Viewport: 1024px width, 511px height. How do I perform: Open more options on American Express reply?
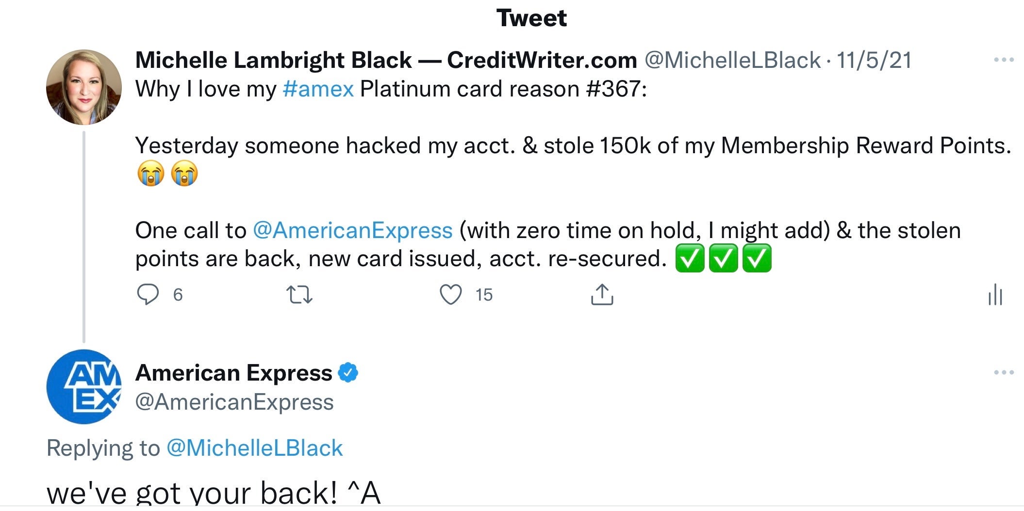tap(1004, 373)
